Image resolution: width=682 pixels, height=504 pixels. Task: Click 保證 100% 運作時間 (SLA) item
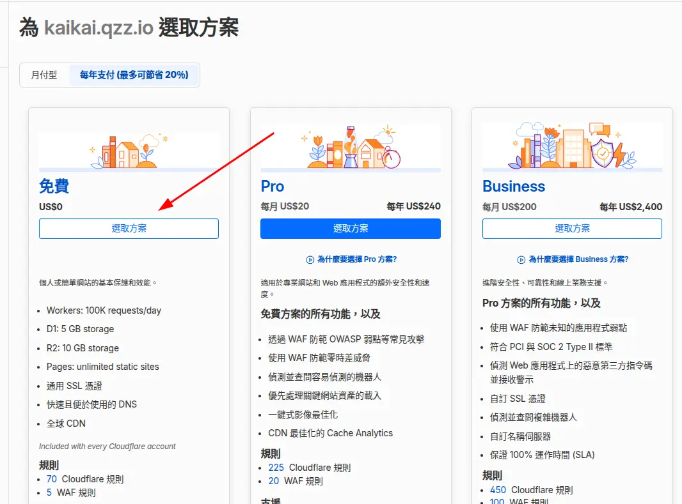[x=543, y=455]
